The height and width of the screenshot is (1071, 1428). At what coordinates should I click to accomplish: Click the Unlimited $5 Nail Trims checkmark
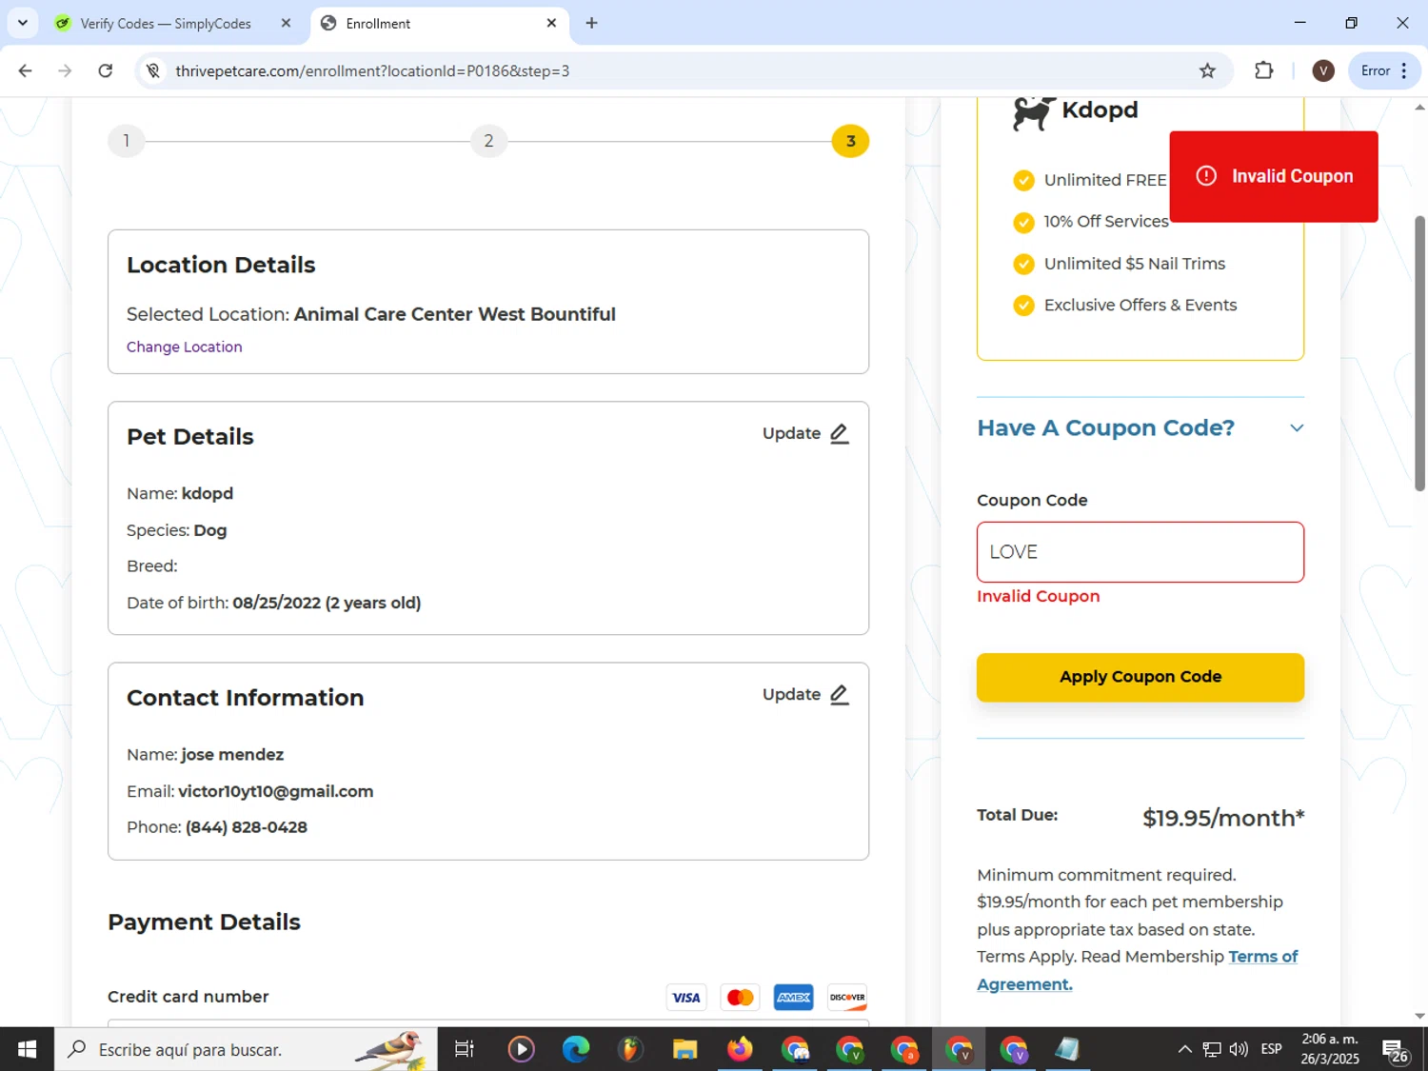point(1023,264)
